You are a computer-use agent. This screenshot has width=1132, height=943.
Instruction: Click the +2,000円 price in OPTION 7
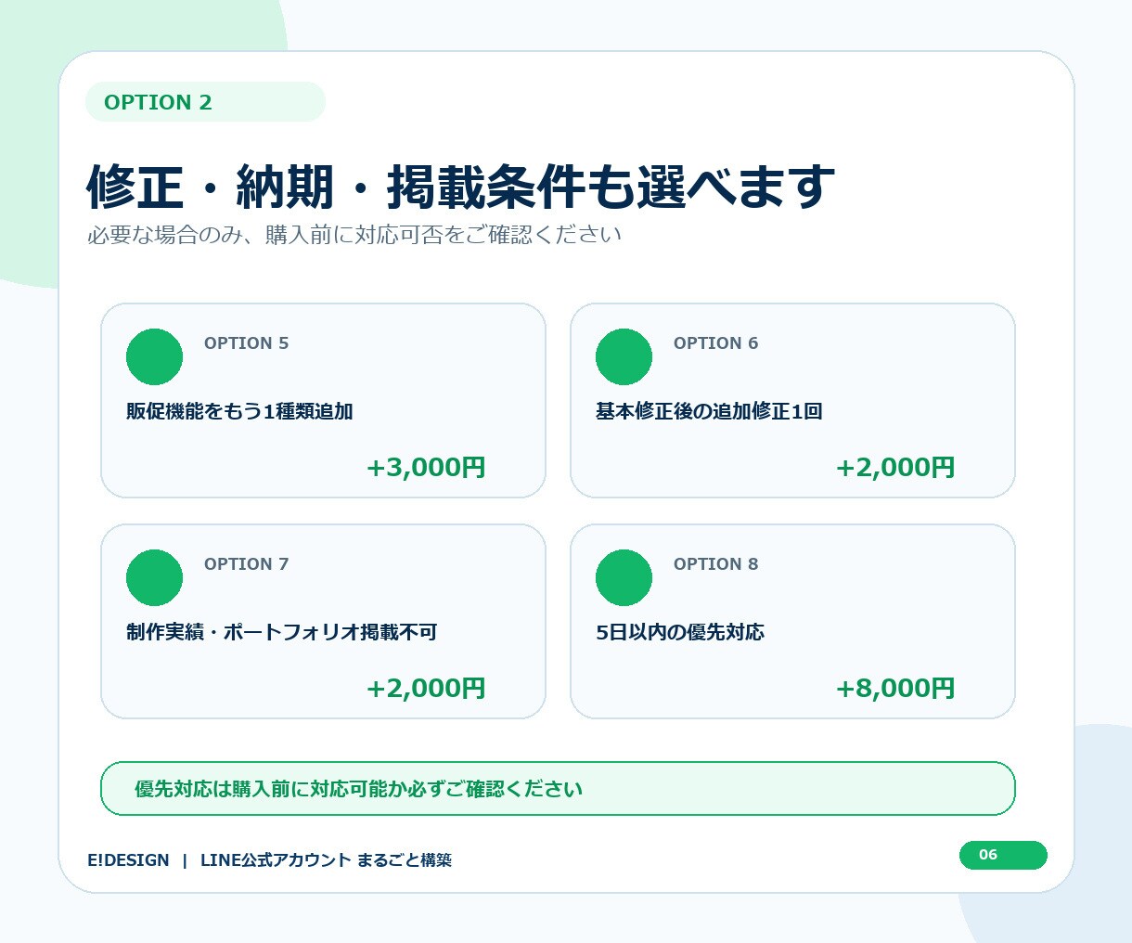tap(426, 688)
